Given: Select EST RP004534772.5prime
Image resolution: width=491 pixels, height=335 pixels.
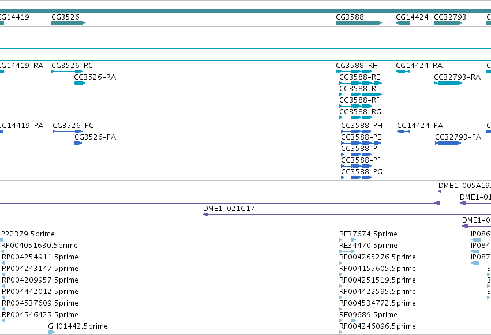Looking at the screenshot, I should 341,309.
